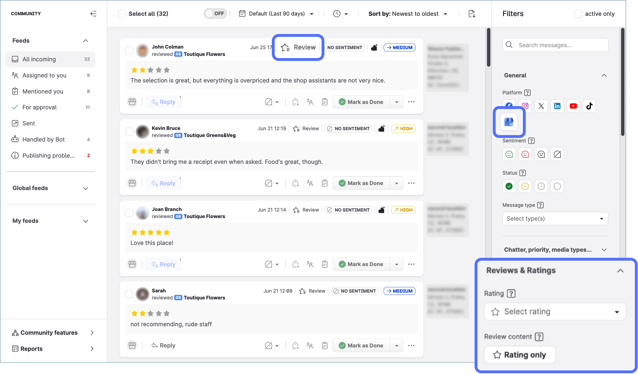Open the For approval feed
This screenshot has width=638, height=374.
(x=40, y=107)
